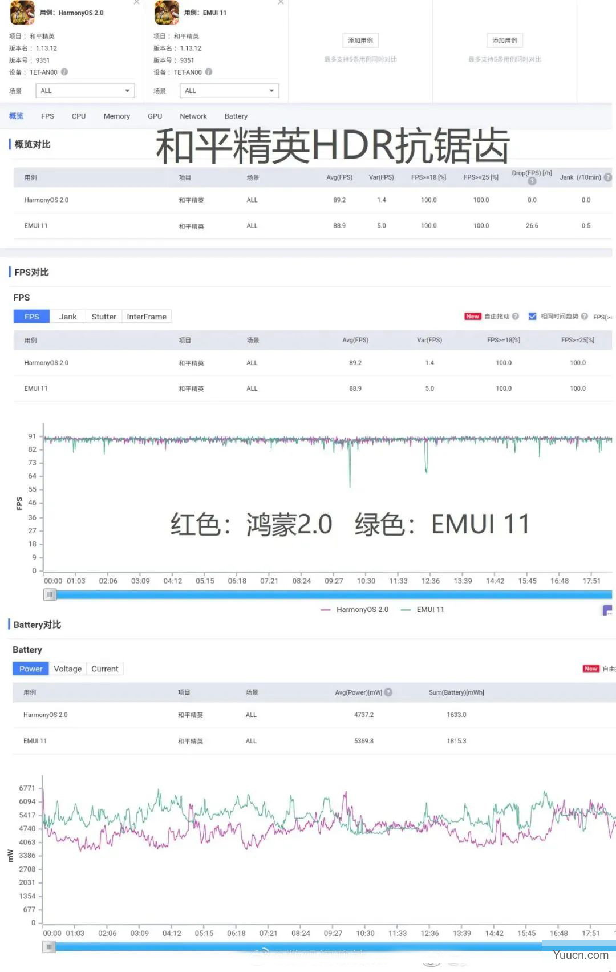This screenshot has width=616, height=972.
Task: Click the Drop(FPS) [/h] column header
Action: (x=532, y=173)
